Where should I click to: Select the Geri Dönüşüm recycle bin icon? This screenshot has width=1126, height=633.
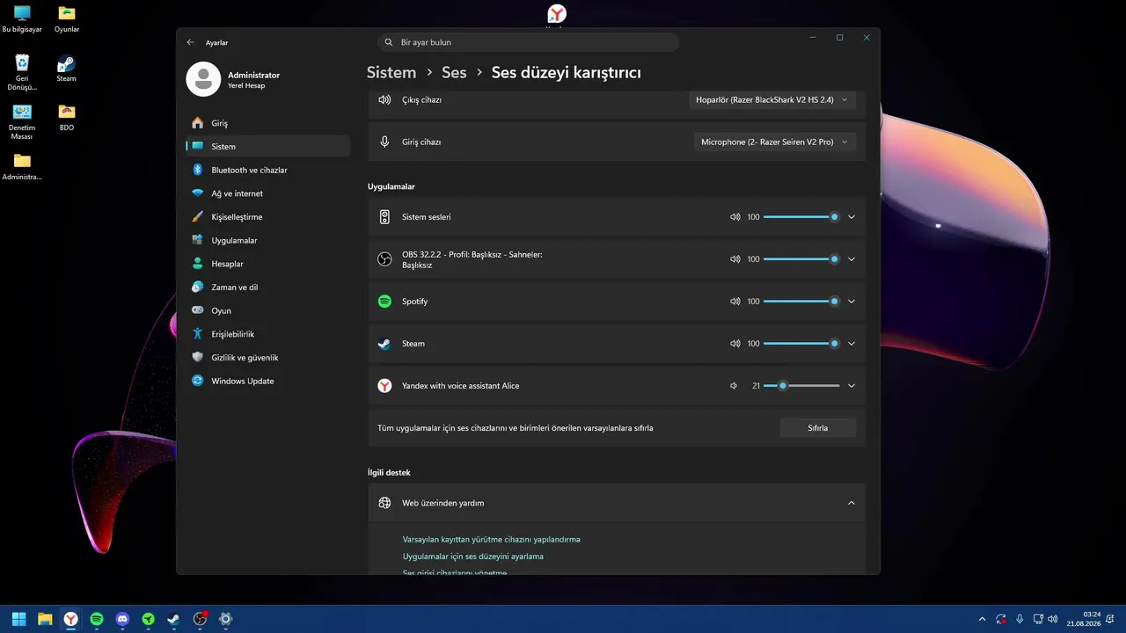(22, 73)
